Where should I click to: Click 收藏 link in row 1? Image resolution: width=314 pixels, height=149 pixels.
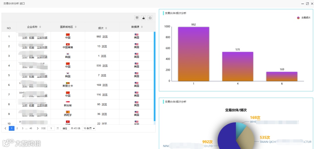(31, 38)
